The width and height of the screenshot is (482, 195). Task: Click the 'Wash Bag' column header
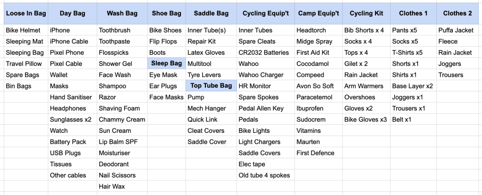click(122, 13)
